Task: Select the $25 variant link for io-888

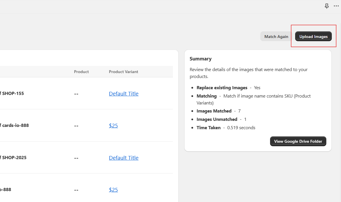Action: 113,190
